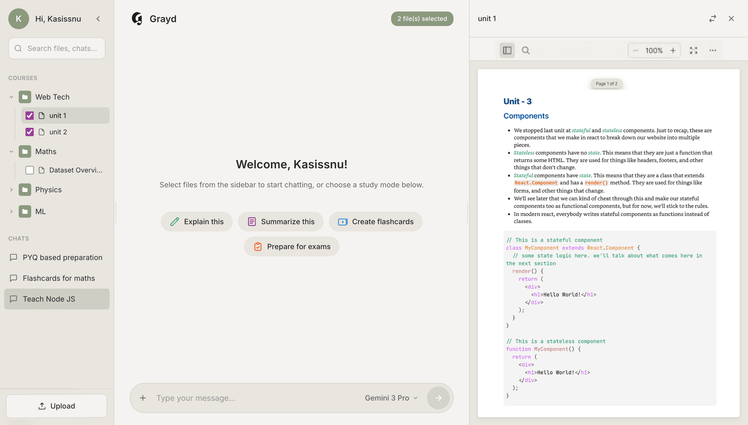Image resolution: width=748 pixels, height=425 pixels.
Task: Expand the Physics course folder
Action: (11, 190)
